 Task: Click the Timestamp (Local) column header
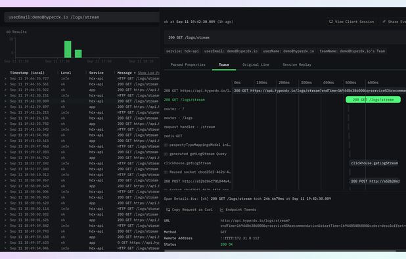click(x=27, y=73)
